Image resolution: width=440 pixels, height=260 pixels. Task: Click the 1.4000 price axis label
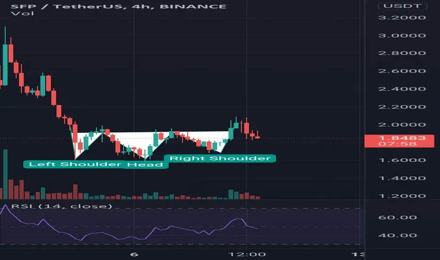point(402,178)
